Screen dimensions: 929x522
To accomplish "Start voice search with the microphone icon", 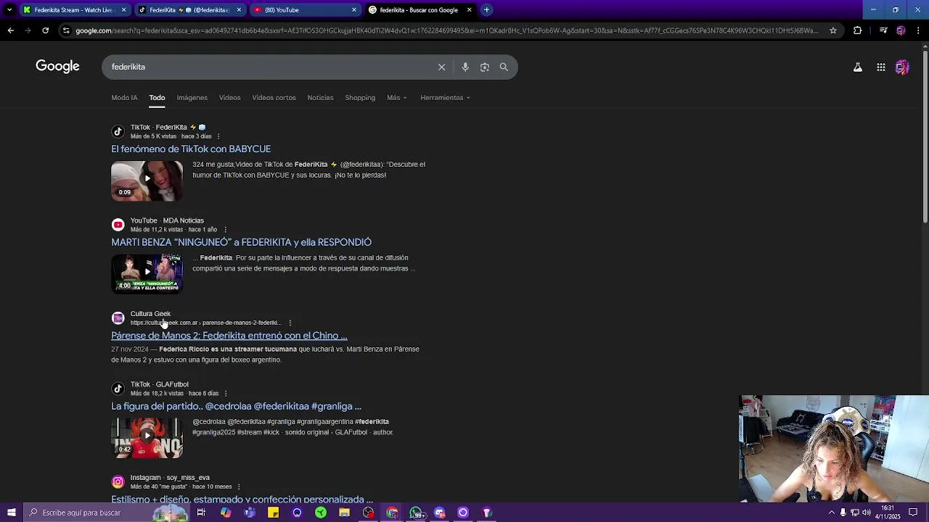I will pos(465,67).
